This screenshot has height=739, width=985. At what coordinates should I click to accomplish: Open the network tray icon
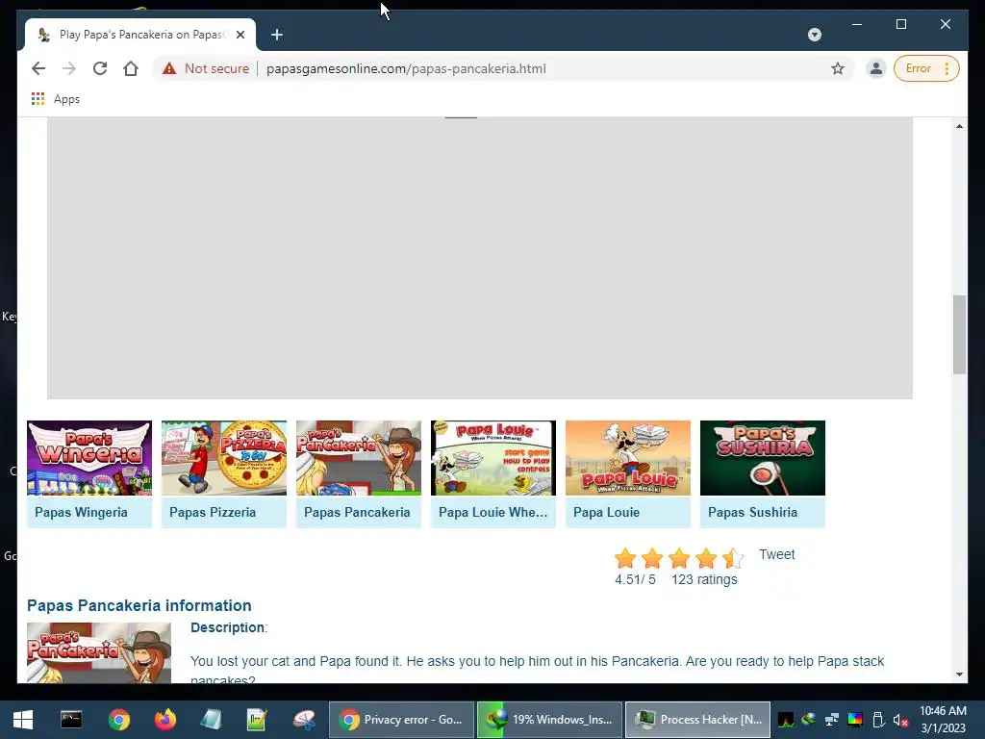pyautogui.click(x=832, y=720)
